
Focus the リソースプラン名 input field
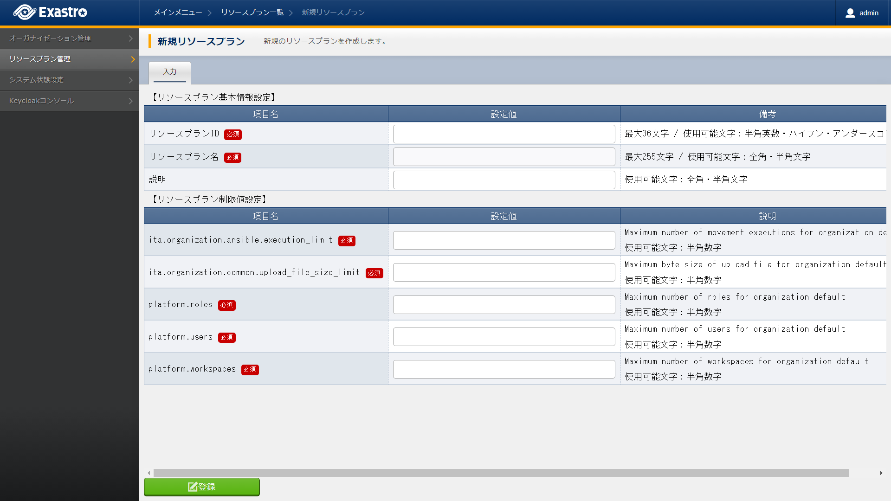coord(504,157)
